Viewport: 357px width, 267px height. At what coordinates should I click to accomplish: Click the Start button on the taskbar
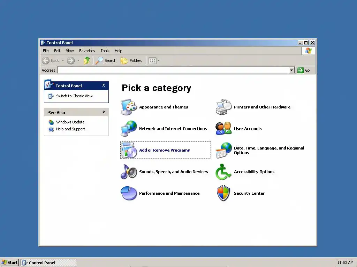point(10,262)
